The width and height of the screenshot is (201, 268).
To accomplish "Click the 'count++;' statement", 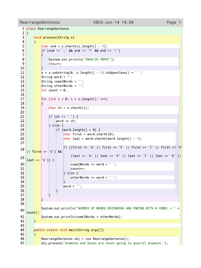I will pyautogui.click(x=78, y=169).
